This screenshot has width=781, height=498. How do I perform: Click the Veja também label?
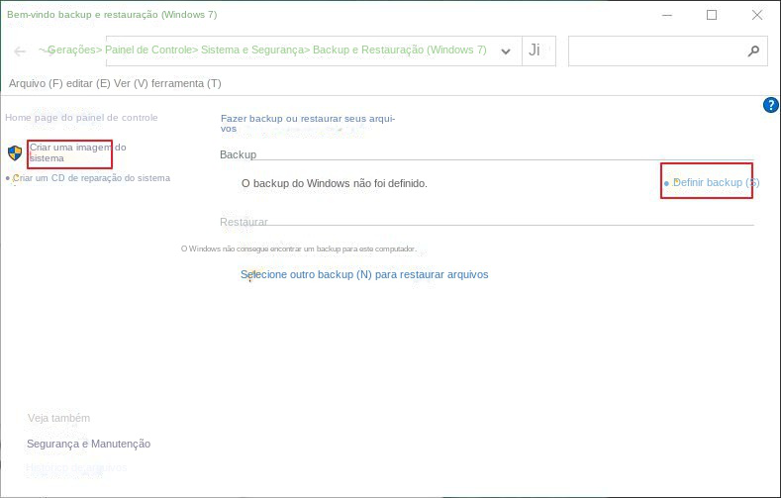[x=58, y=419]
